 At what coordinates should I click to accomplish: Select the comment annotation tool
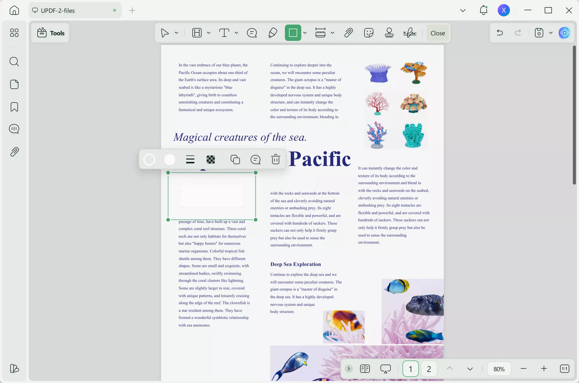coord(252,33)
